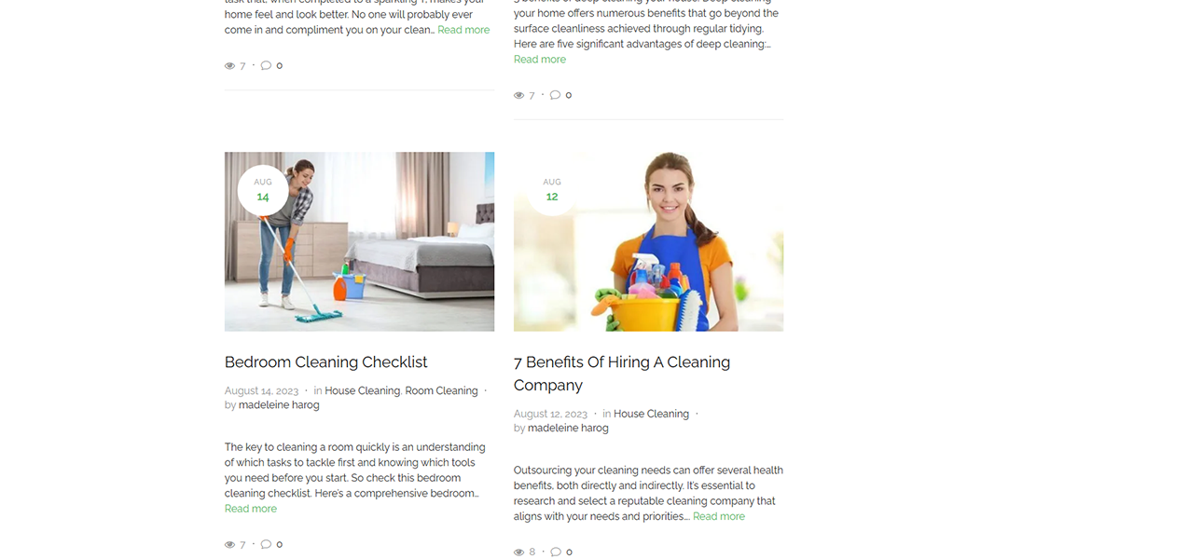Screen dimensions: 1202x559
Task: Open 7 Benefits Of Hiring A Cleaning Company
Action: [x=622, y=374]
